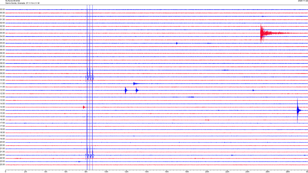Select the small blue event near 24m on 12:00 trace
The height and width of the screenshot is (173, 308).
click(253, 90)
